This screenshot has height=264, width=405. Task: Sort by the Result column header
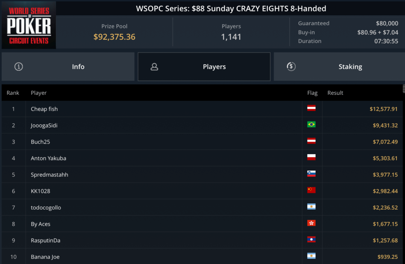335,93
